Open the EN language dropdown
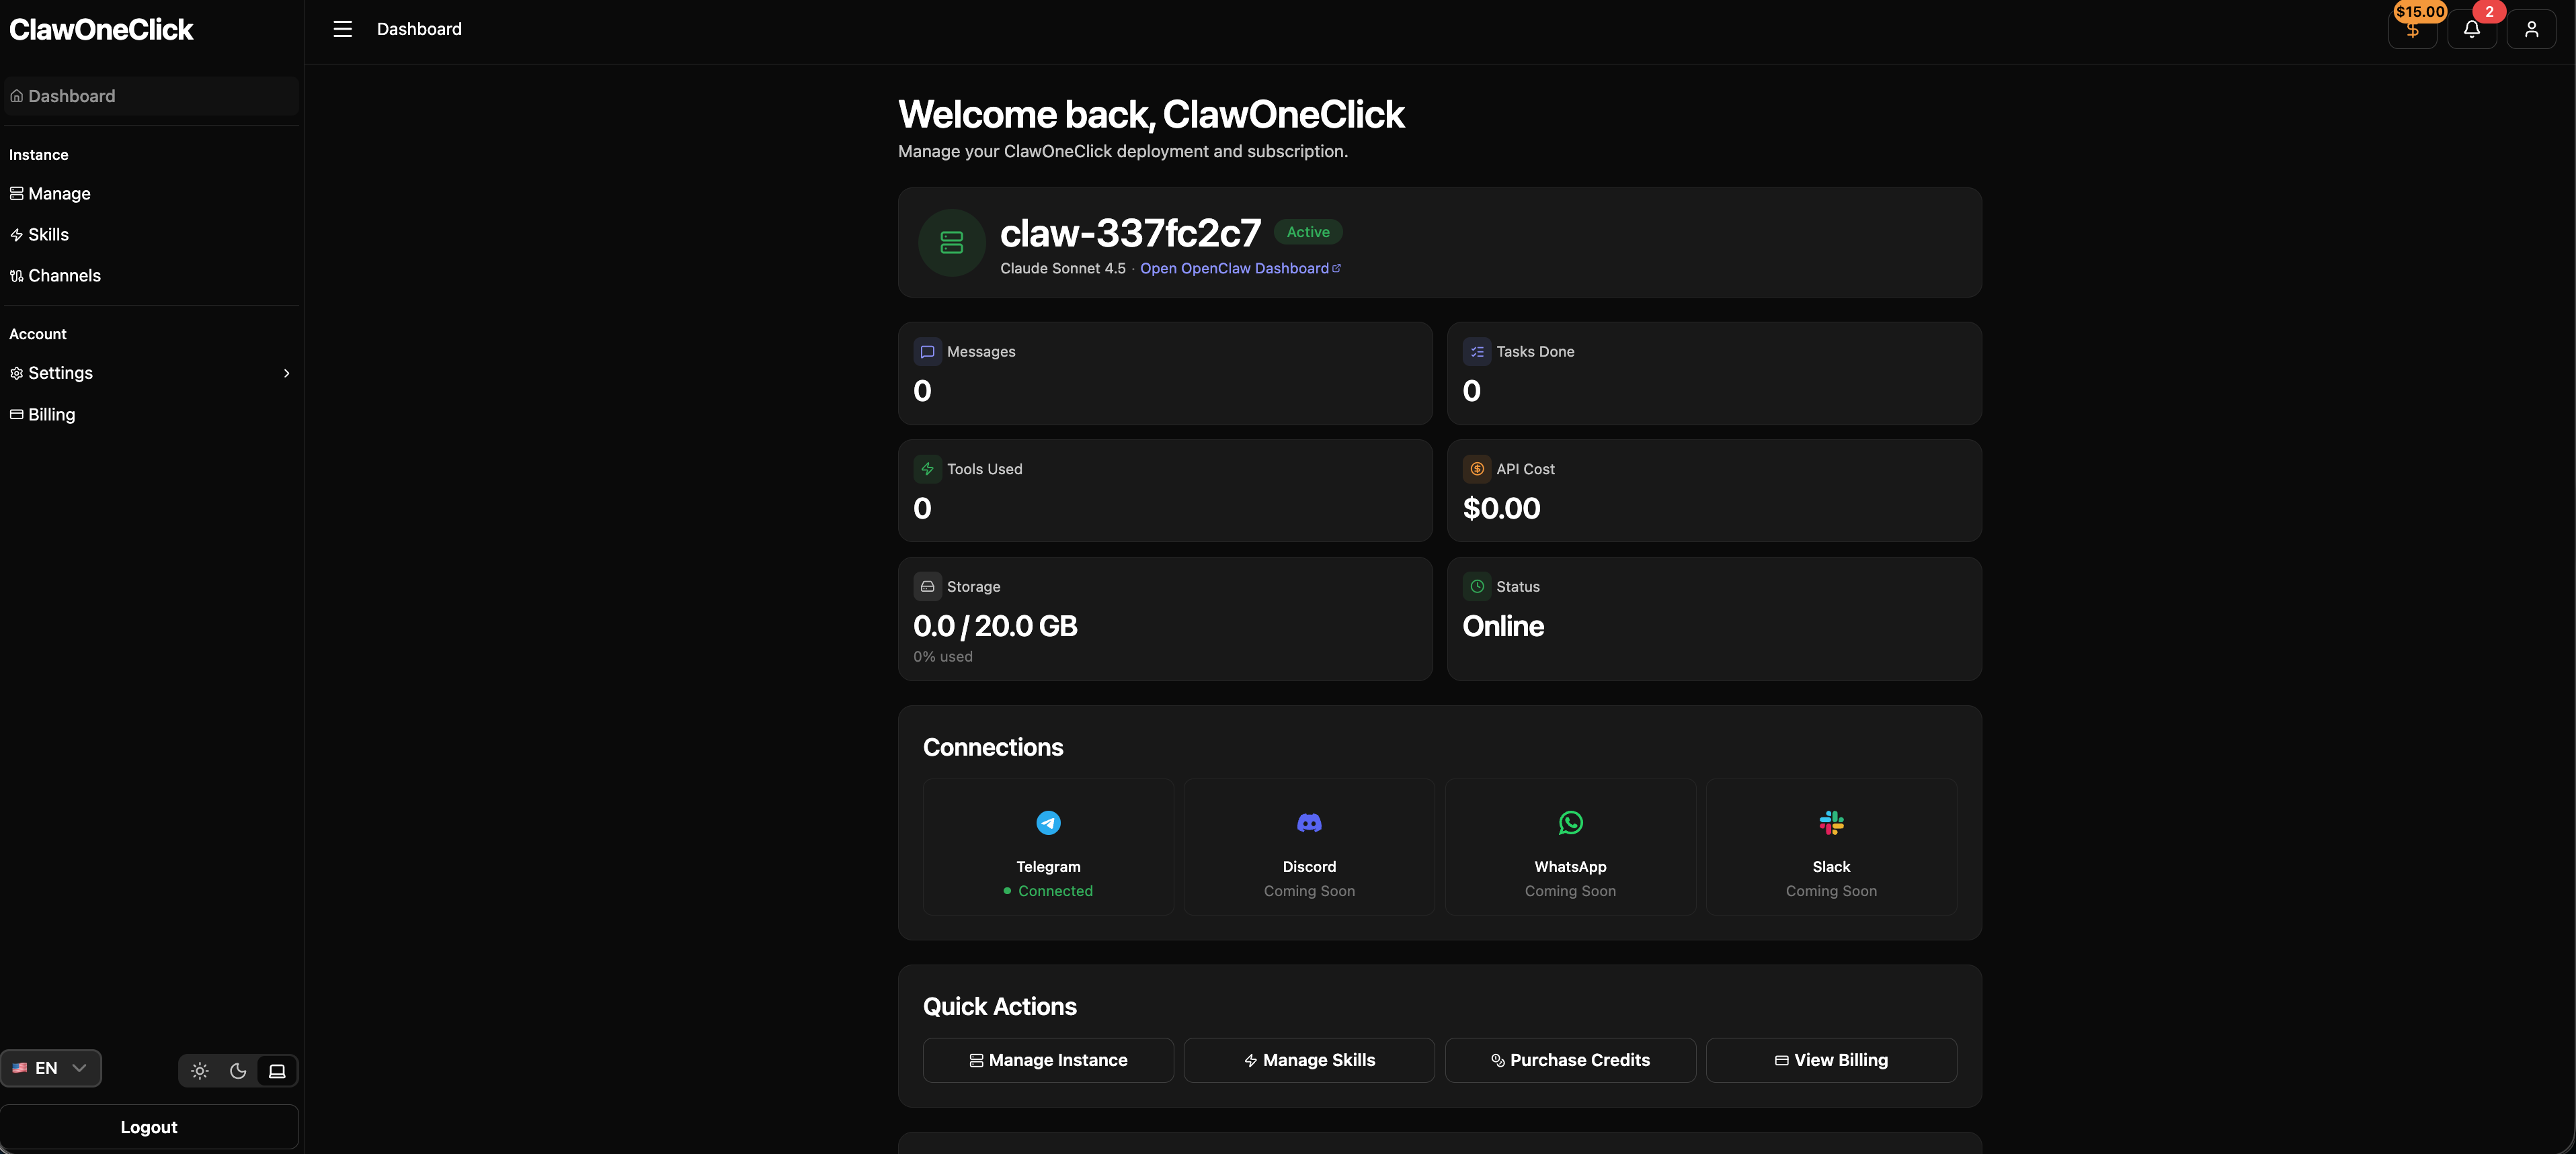This screenshot has height=1154, width=2576. pos(51,1068)
